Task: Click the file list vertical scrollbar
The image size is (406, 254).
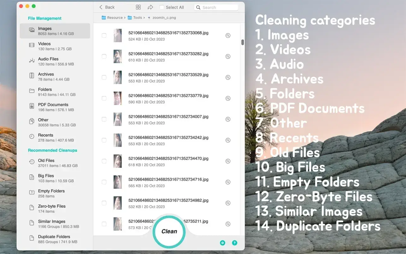Action: click(242, 42)
